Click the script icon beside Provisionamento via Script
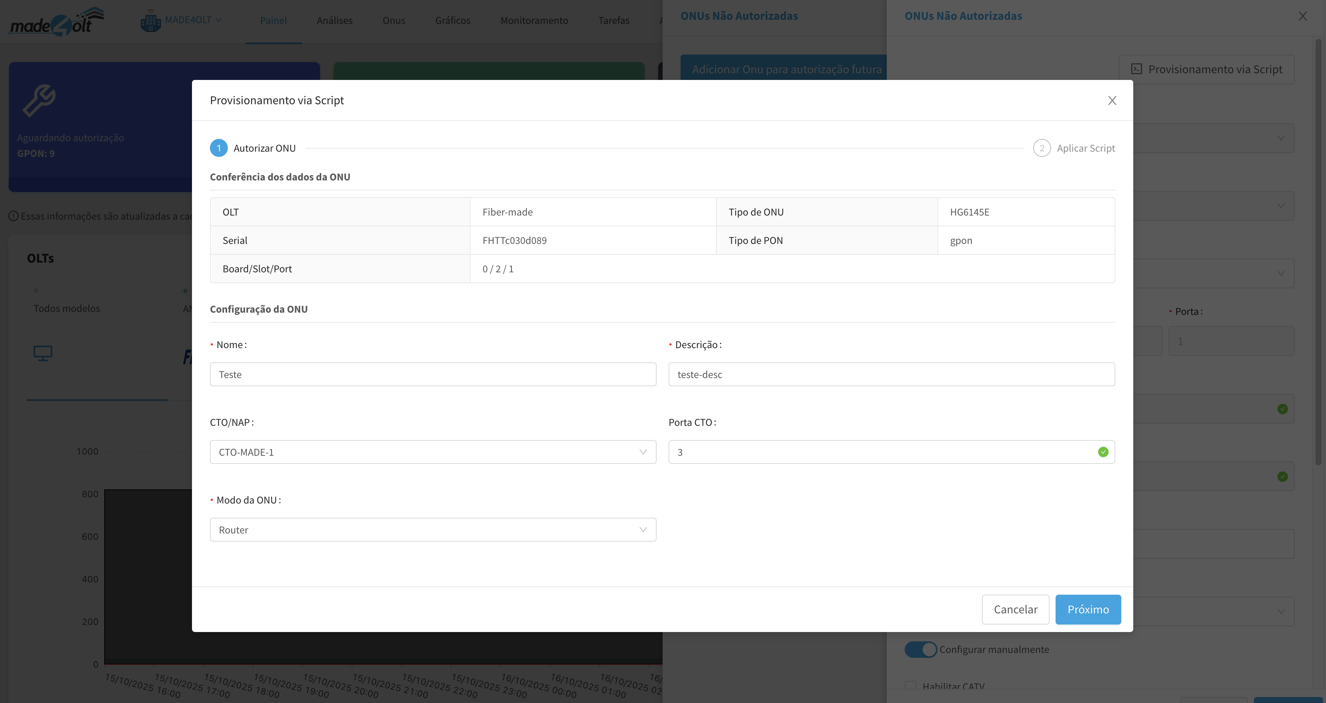This screenshot has width=1326, height=703. (x=1136, y=69)
